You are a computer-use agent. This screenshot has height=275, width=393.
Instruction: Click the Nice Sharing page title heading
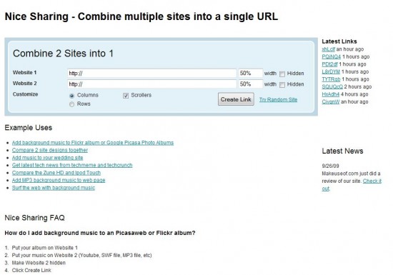pos(141,16)
